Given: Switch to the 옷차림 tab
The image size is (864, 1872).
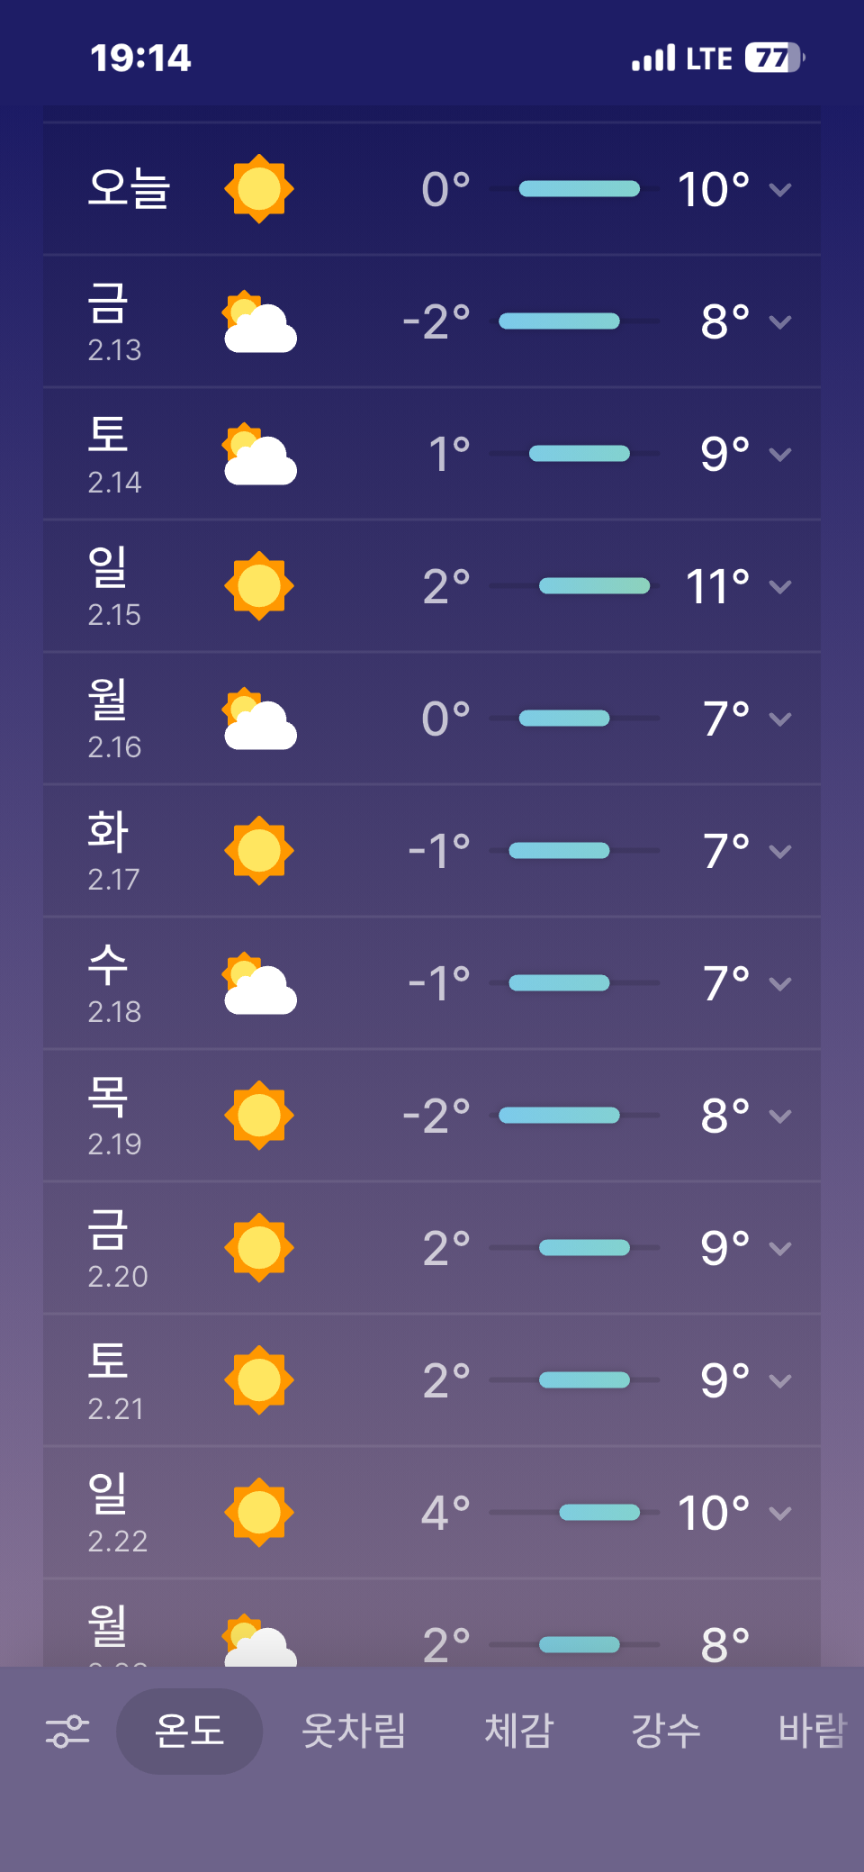Looking at the screenshot, I should click(x=354, y=1731).
